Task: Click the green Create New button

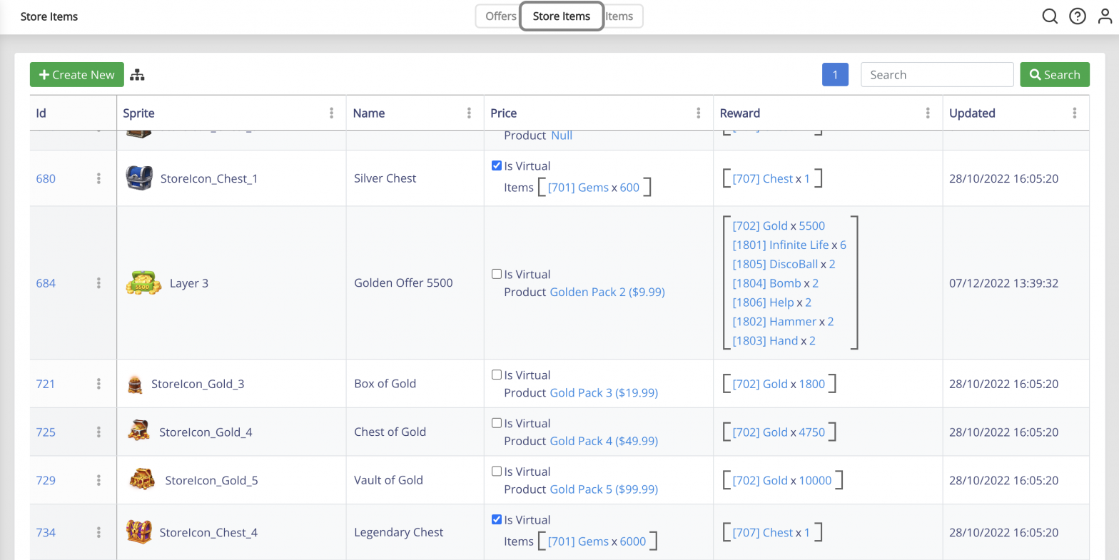Action: tap(77, 75)
